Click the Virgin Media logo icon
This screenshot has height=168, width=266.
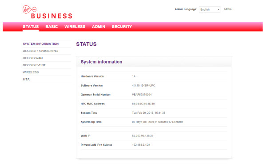click(29, 9)
